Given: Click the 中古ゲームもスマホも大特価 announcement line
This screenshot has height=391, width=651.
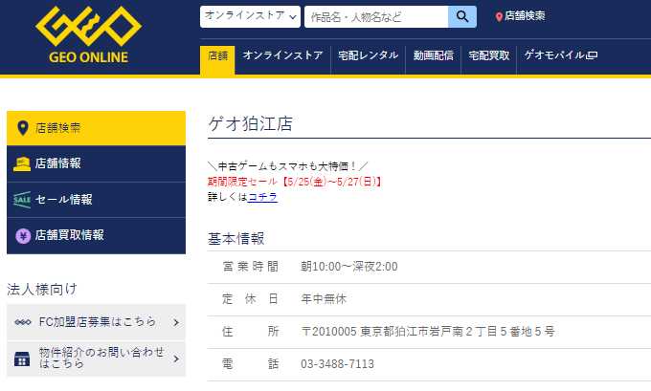Looking at the screenshot, I should [x=288, y=166].
